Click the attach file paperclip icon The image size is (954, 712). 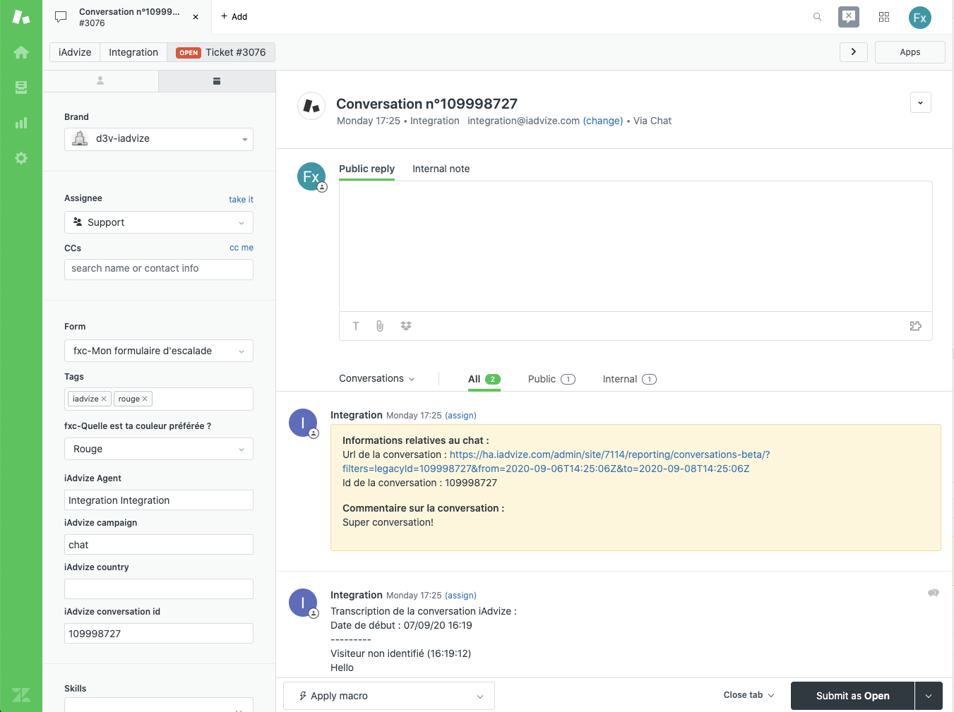pyautogui.click(x=380, y=326)
